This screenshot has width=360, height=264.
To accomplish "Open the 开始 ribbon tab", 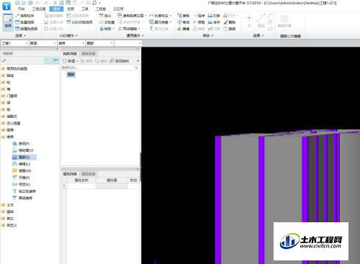I will coord(21,9).
